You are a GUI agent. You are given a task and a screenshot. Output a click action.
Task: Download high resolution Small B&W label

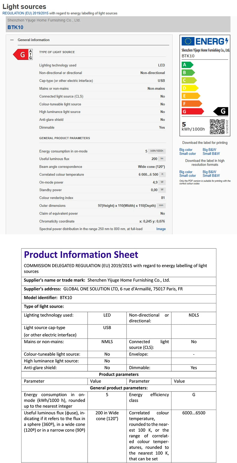click(211, 175)
